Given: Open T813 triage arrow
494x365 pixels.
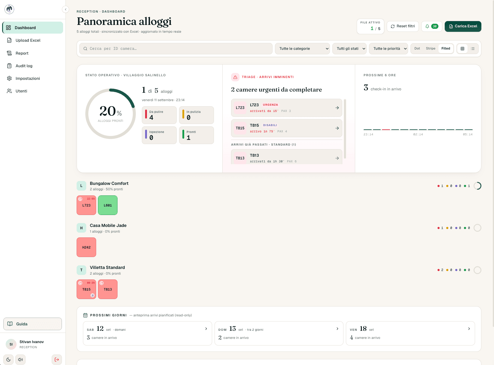Looking at the screenshot, I should coord(337,158).
